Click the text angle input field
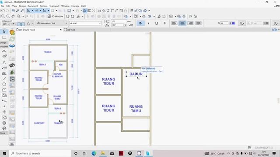The width and height of the screenshot is (280, 157). pos(117,25)
